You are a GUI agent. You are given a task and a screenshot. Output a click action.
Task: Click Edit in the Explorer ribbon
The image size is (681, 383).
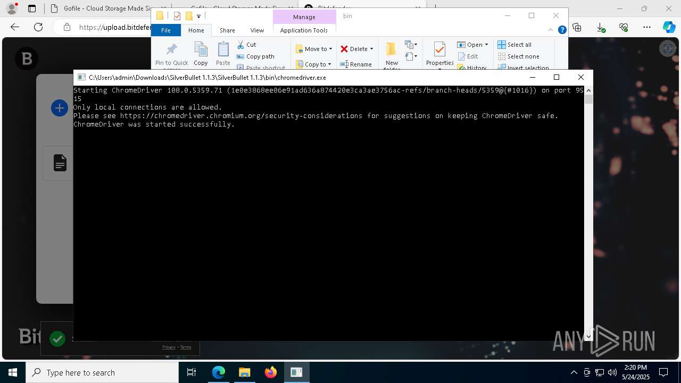click(x=468, y=56)
